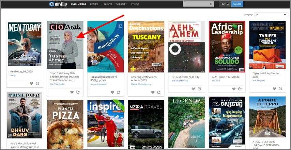Open the blue Thai action-plan cover
This screenshot has width=291, height=150.
click(x=106, y=47)
